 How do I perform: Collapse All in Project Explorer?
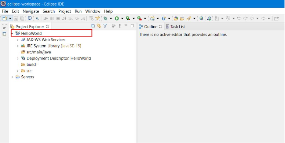93,26
